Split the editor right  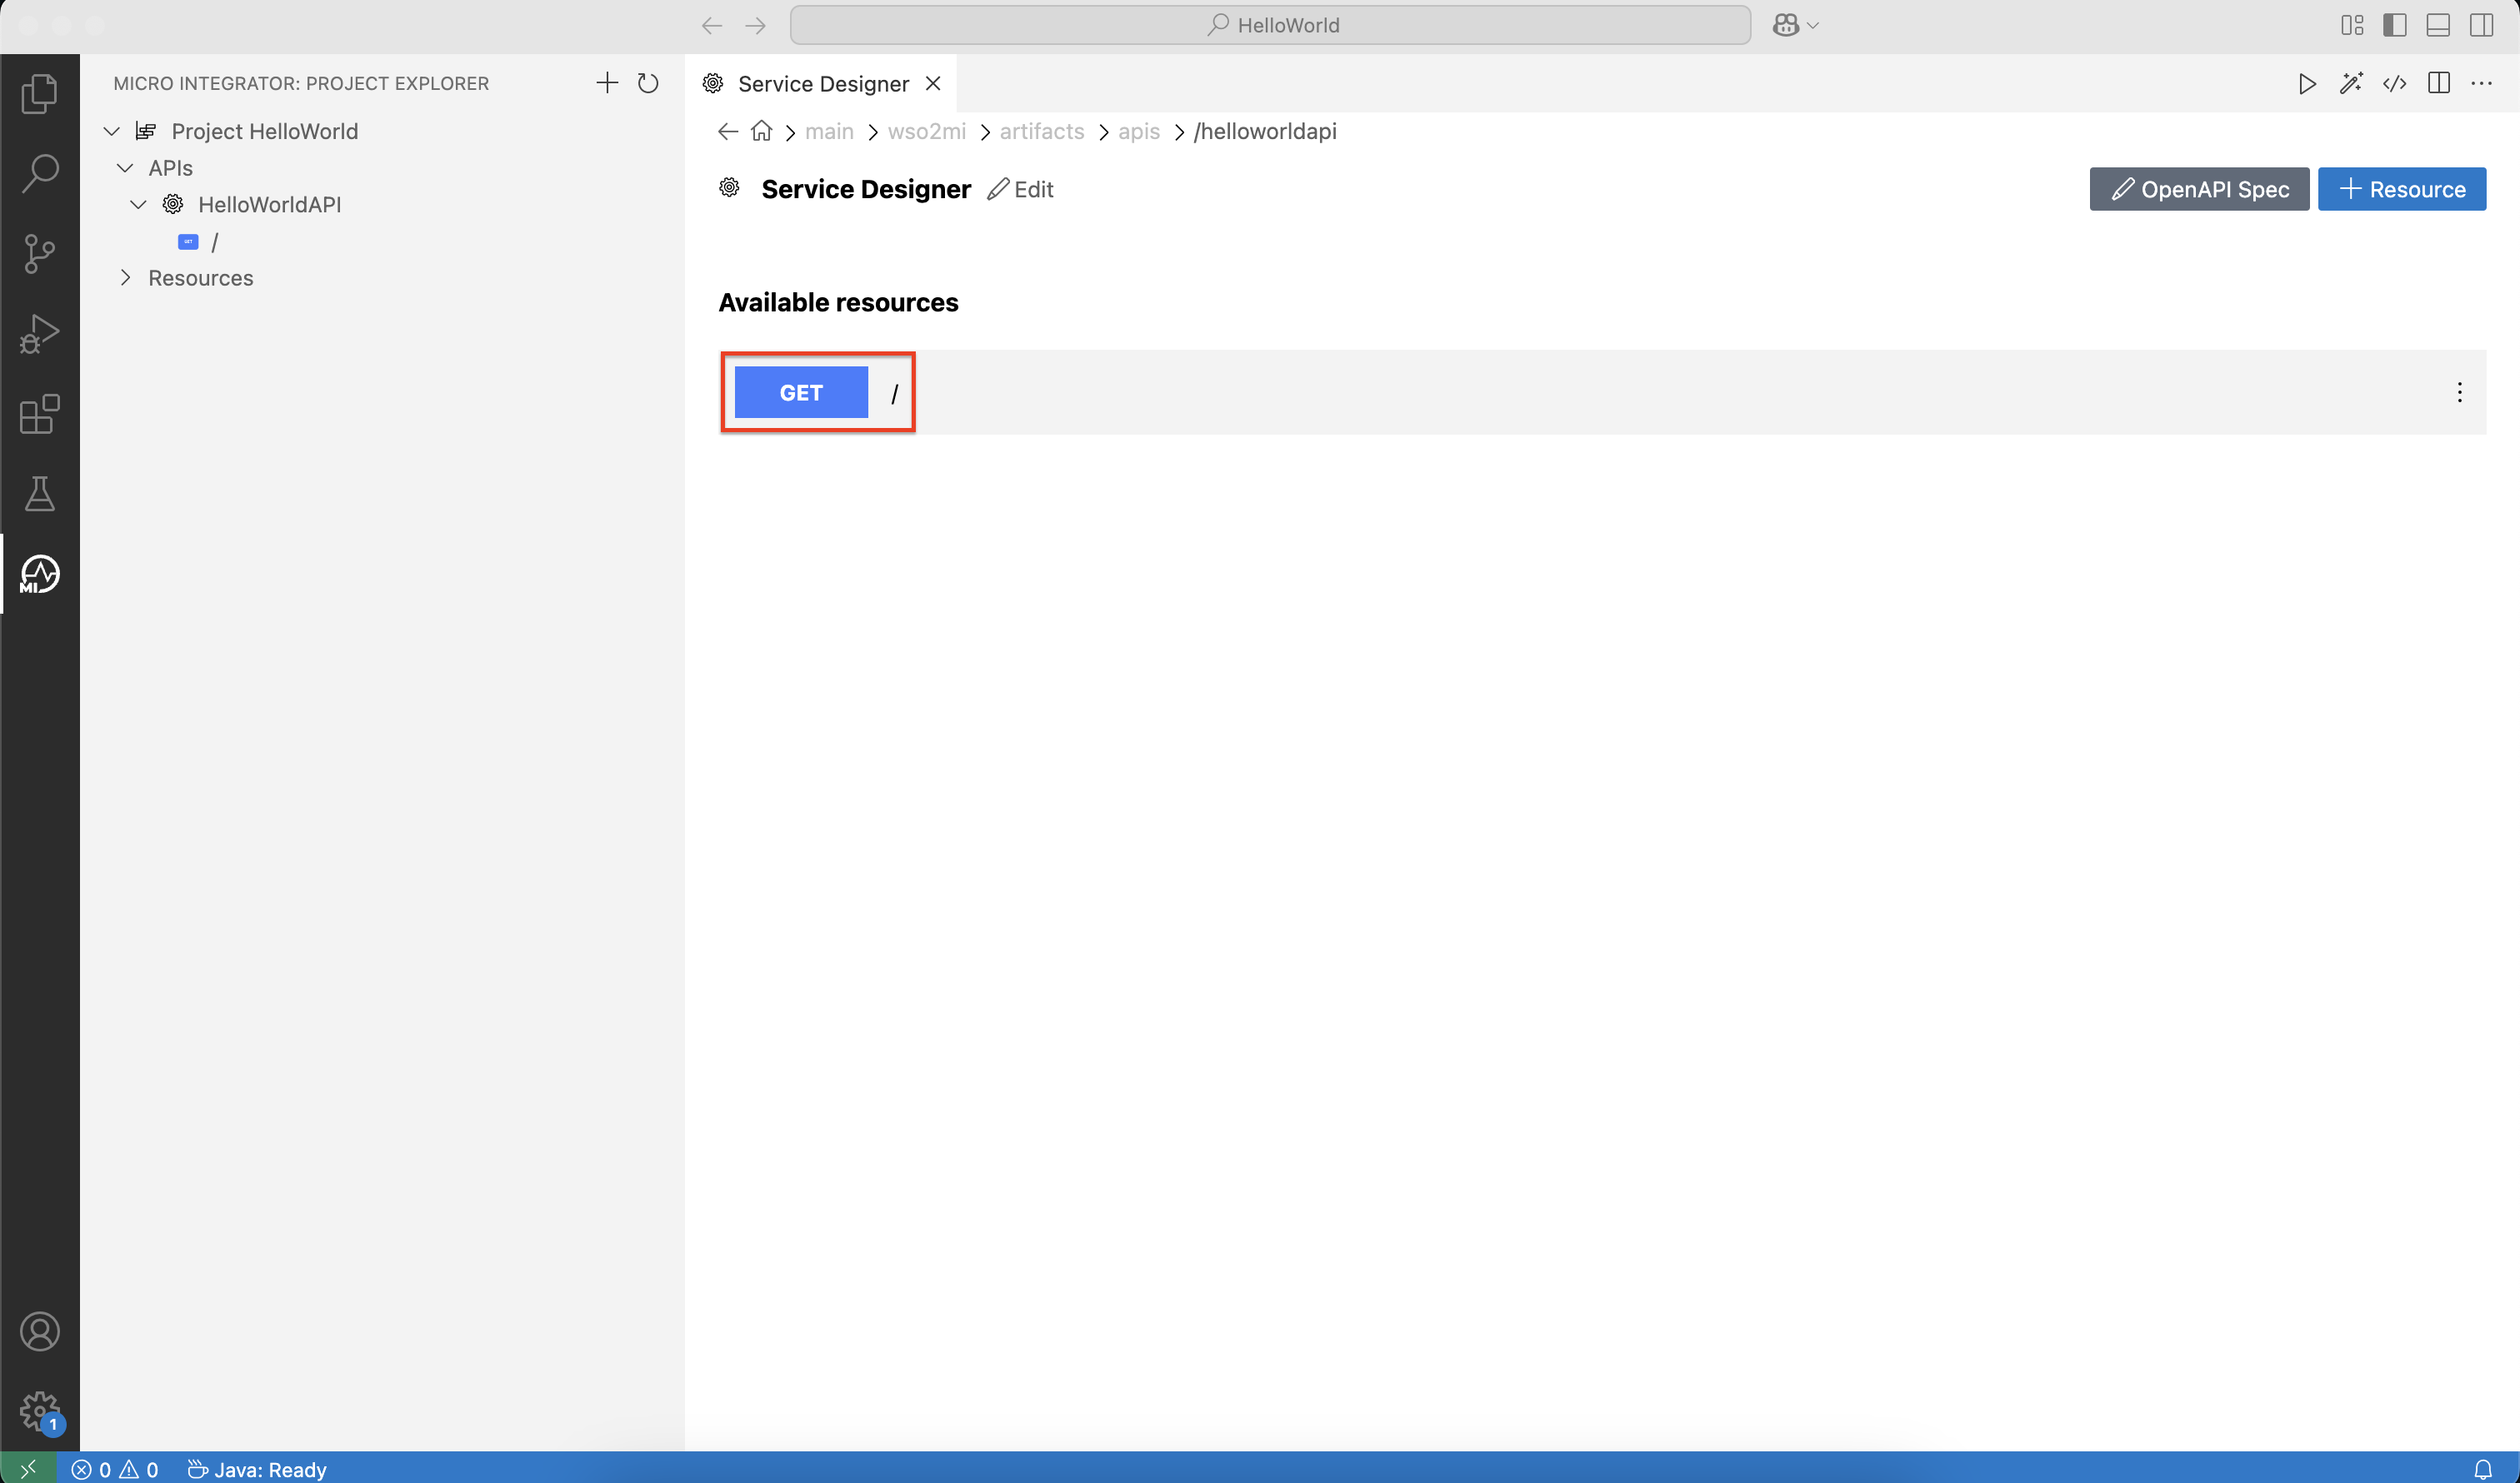pos(2439,84)
